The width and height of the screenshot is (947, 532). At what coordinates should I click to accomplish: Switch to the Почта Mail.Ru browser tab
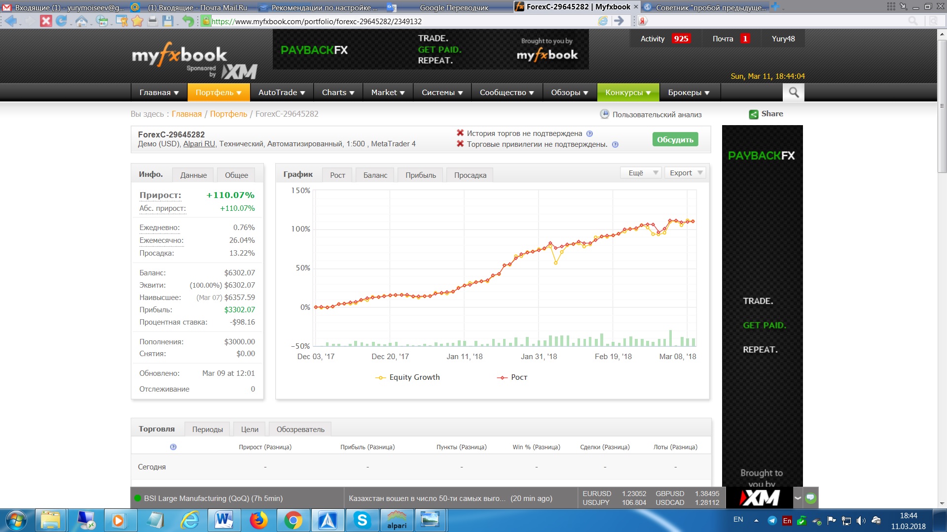point(192,7)
